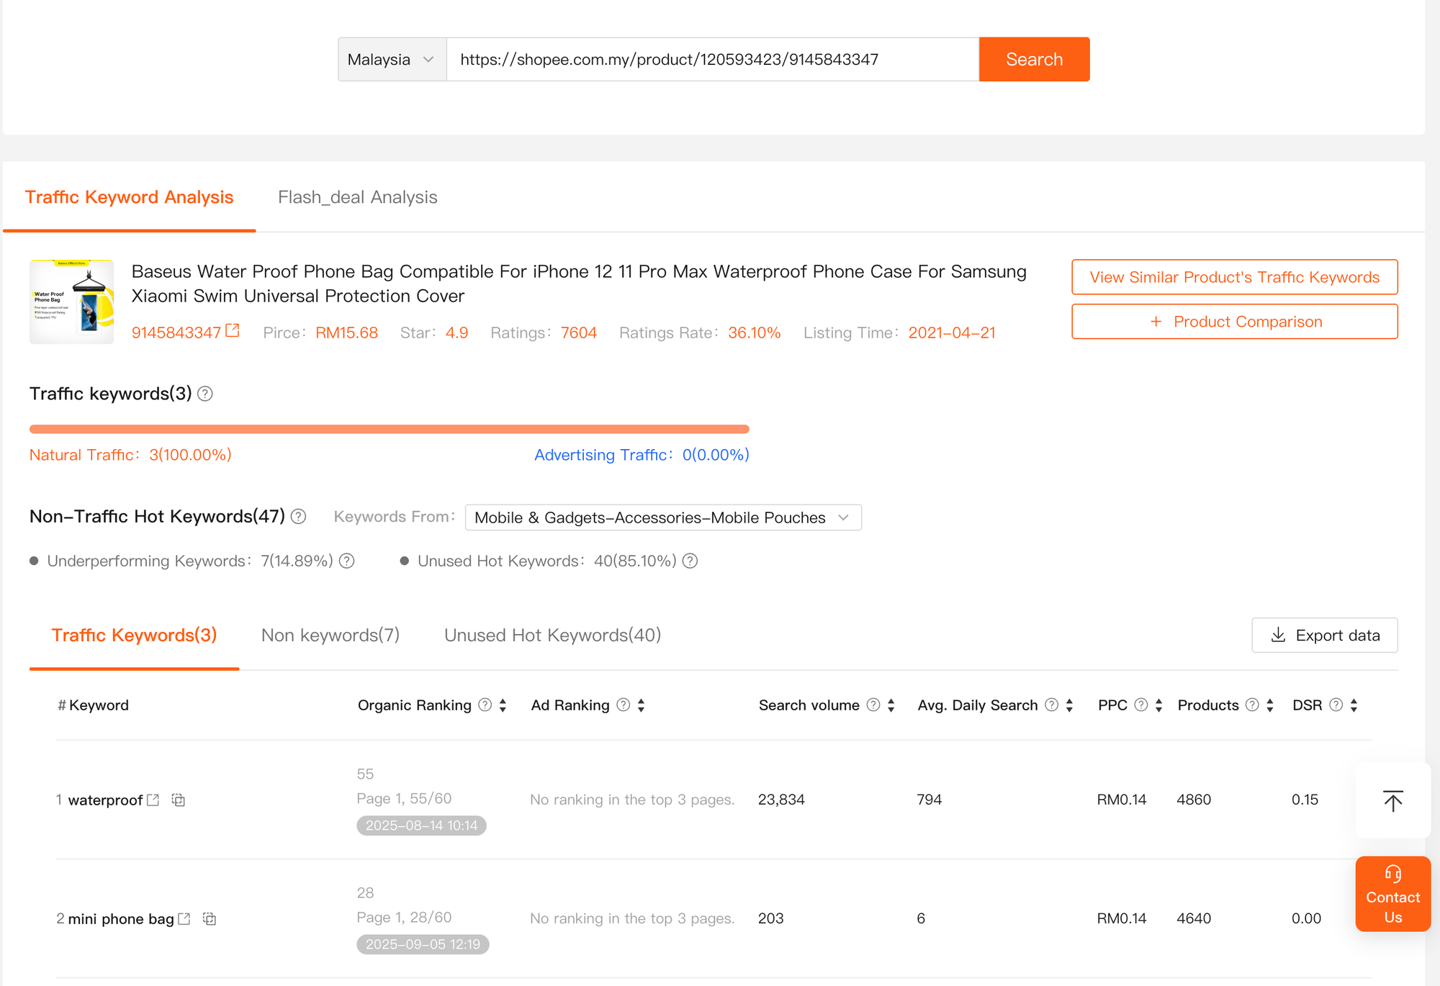Open the Baseus product thumbnail image
1440x986 pixels.
[x=71, y=302]
